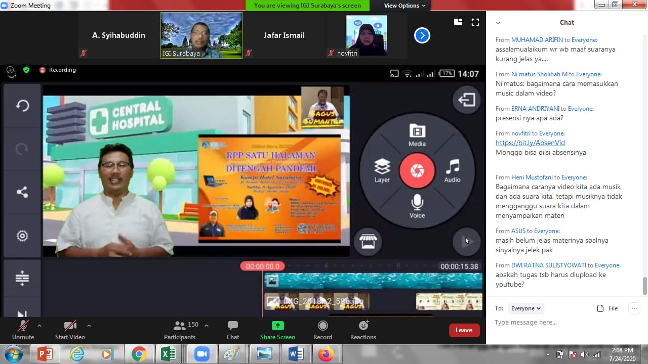Expand the View Options dropdown
Image resolution: width=648 pixels, height=364 pixels.
click(x=404, y=6)
